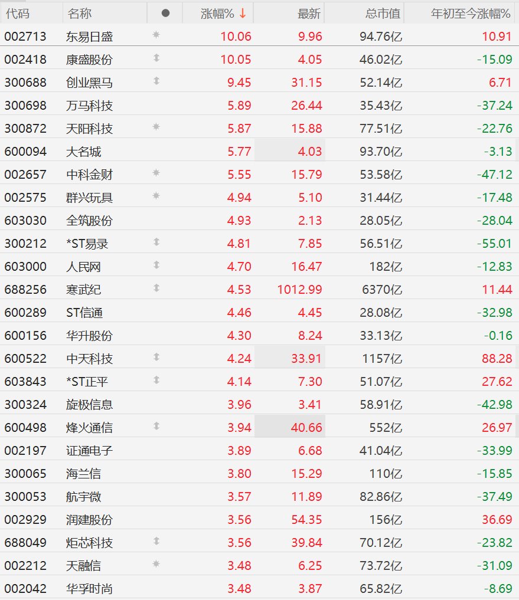519x600 pixels.
Task: Open stock name 旋极信息
Action: (x=89, y=405)
